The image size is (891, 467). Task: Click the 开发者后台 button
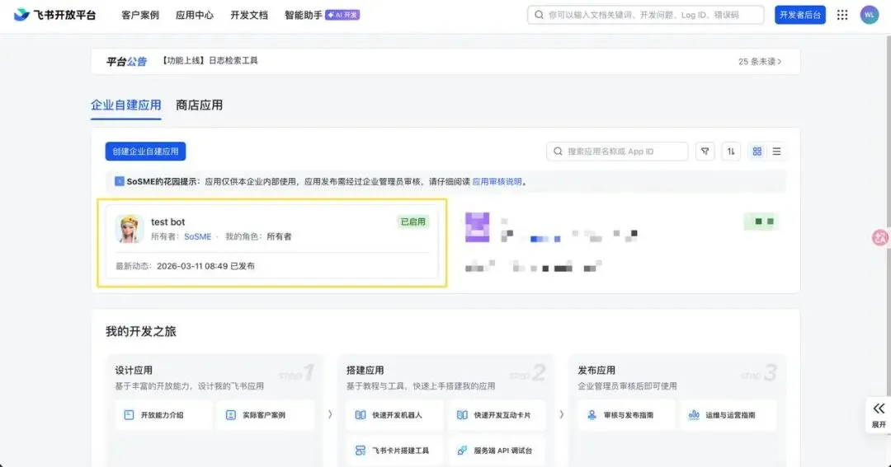click(800, 15)
